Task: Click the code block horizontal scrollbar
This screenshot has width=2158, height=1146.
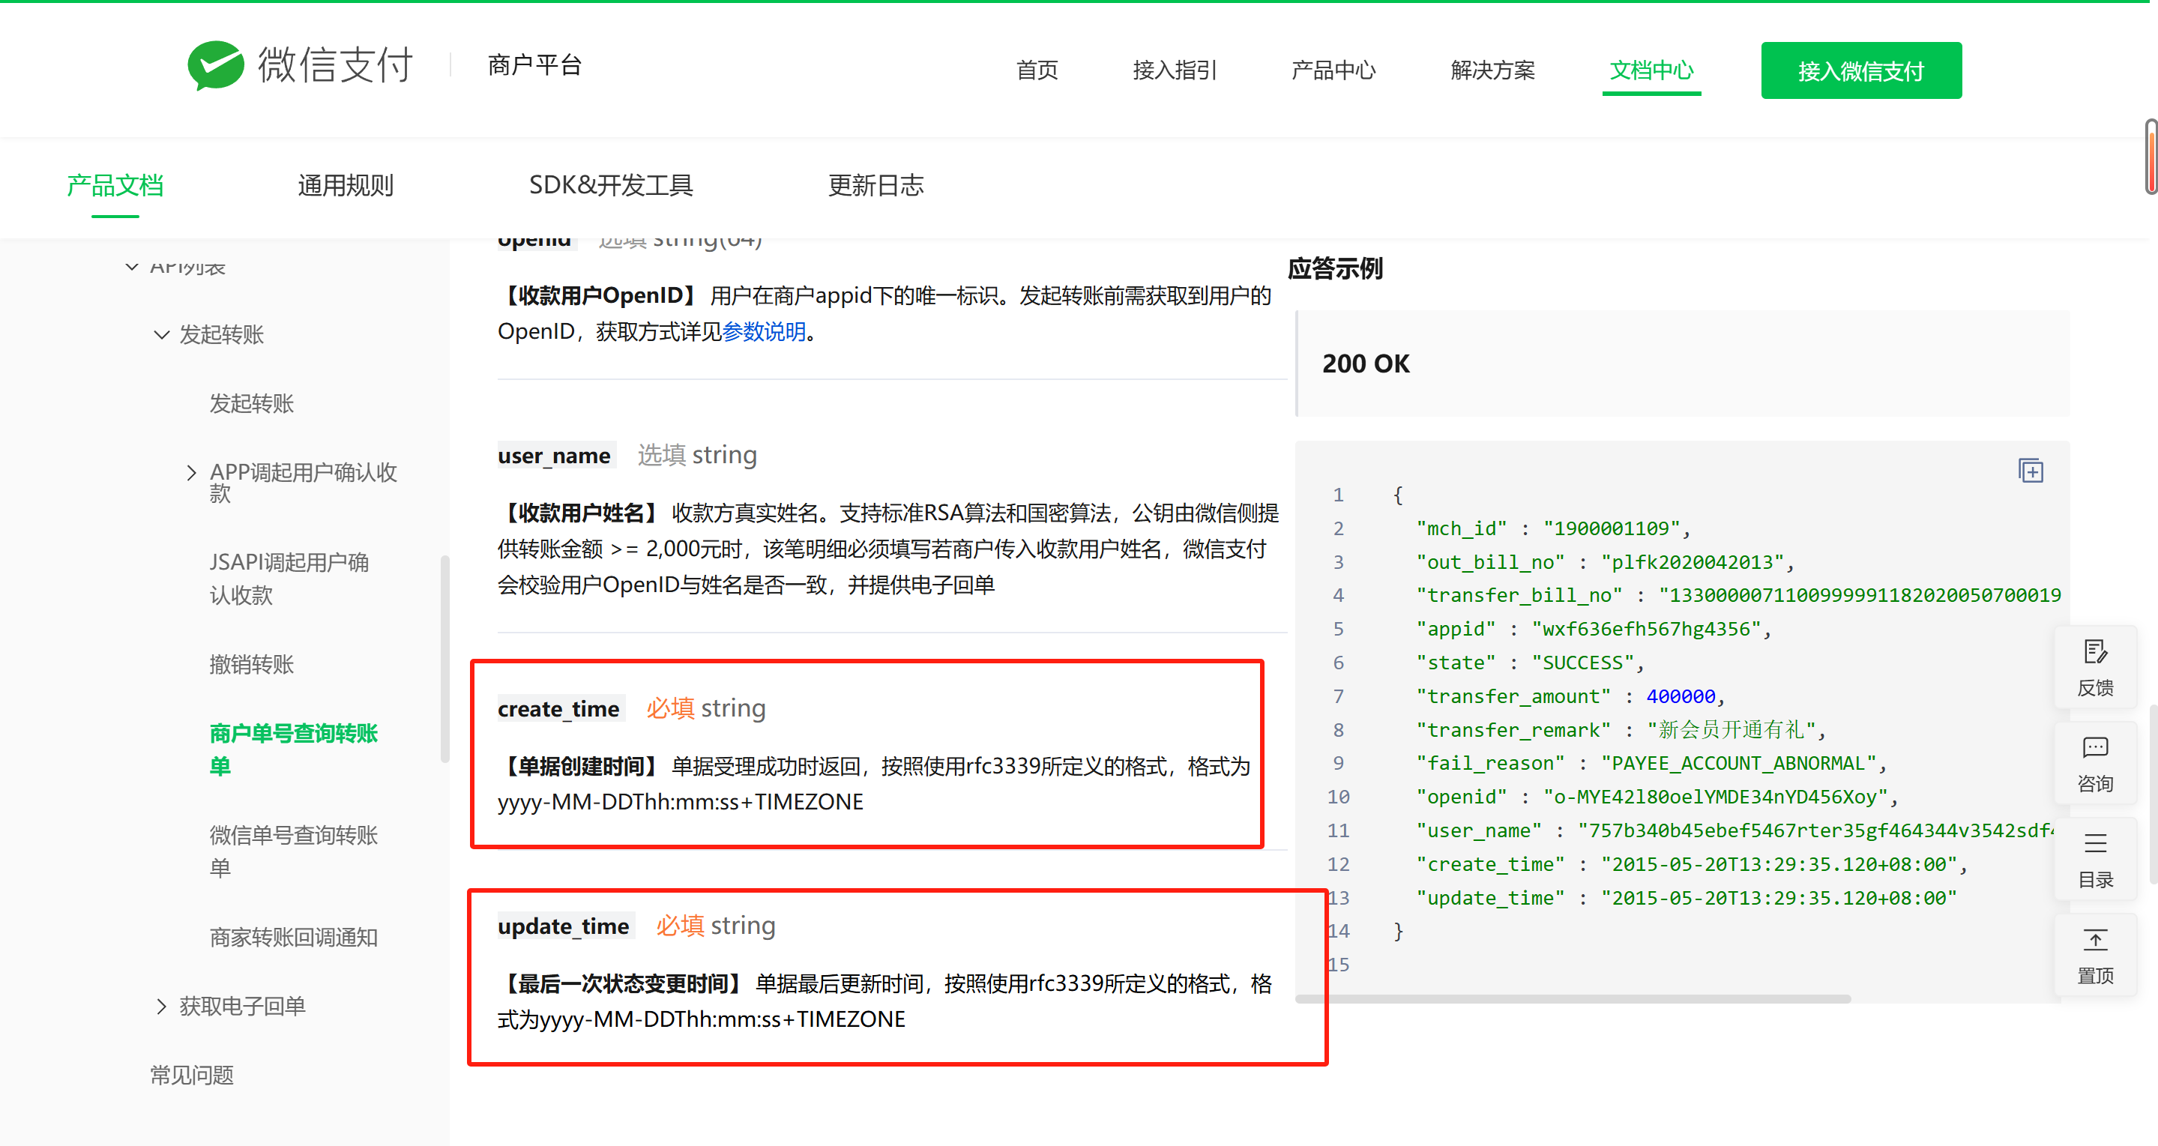Action: point(1573,998)
